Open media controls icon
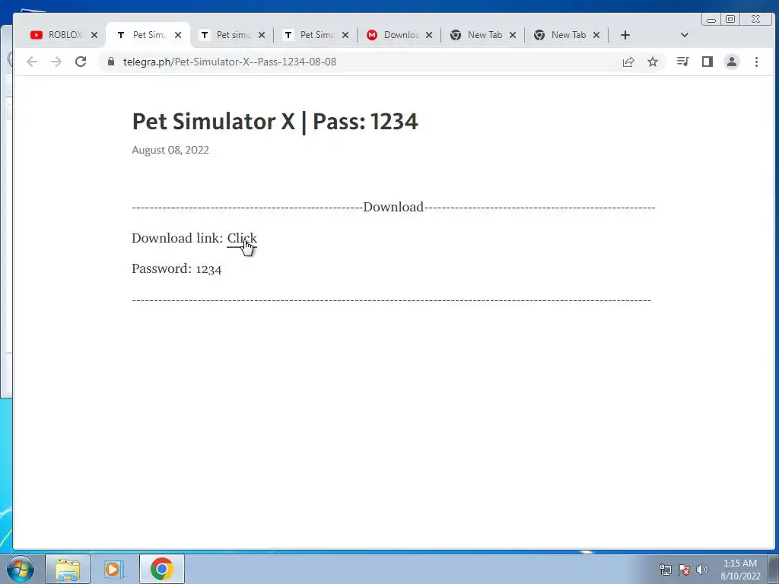 tap(682, 62)
